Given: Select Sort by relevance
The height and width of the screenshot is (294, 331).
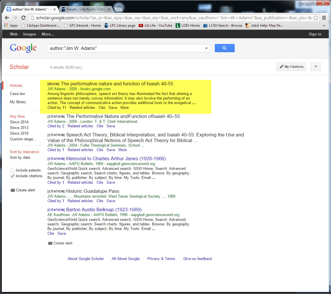Looking at the screenshot, I should (24, 152).
